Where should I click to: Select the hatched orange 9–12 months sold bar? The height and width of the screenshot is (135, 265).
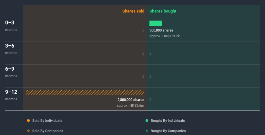pos(85,93)
